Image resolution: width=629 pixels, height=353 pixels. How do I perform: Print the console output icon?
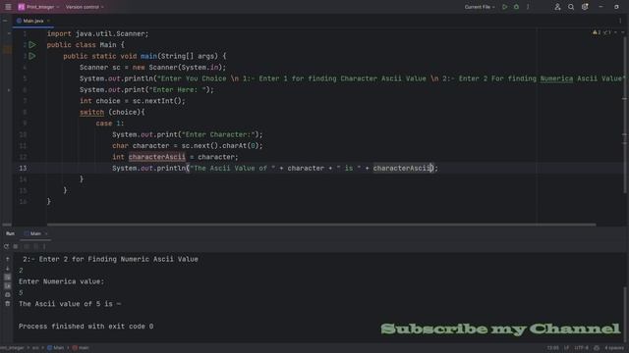pyautogui.click(x=8, y=294)
